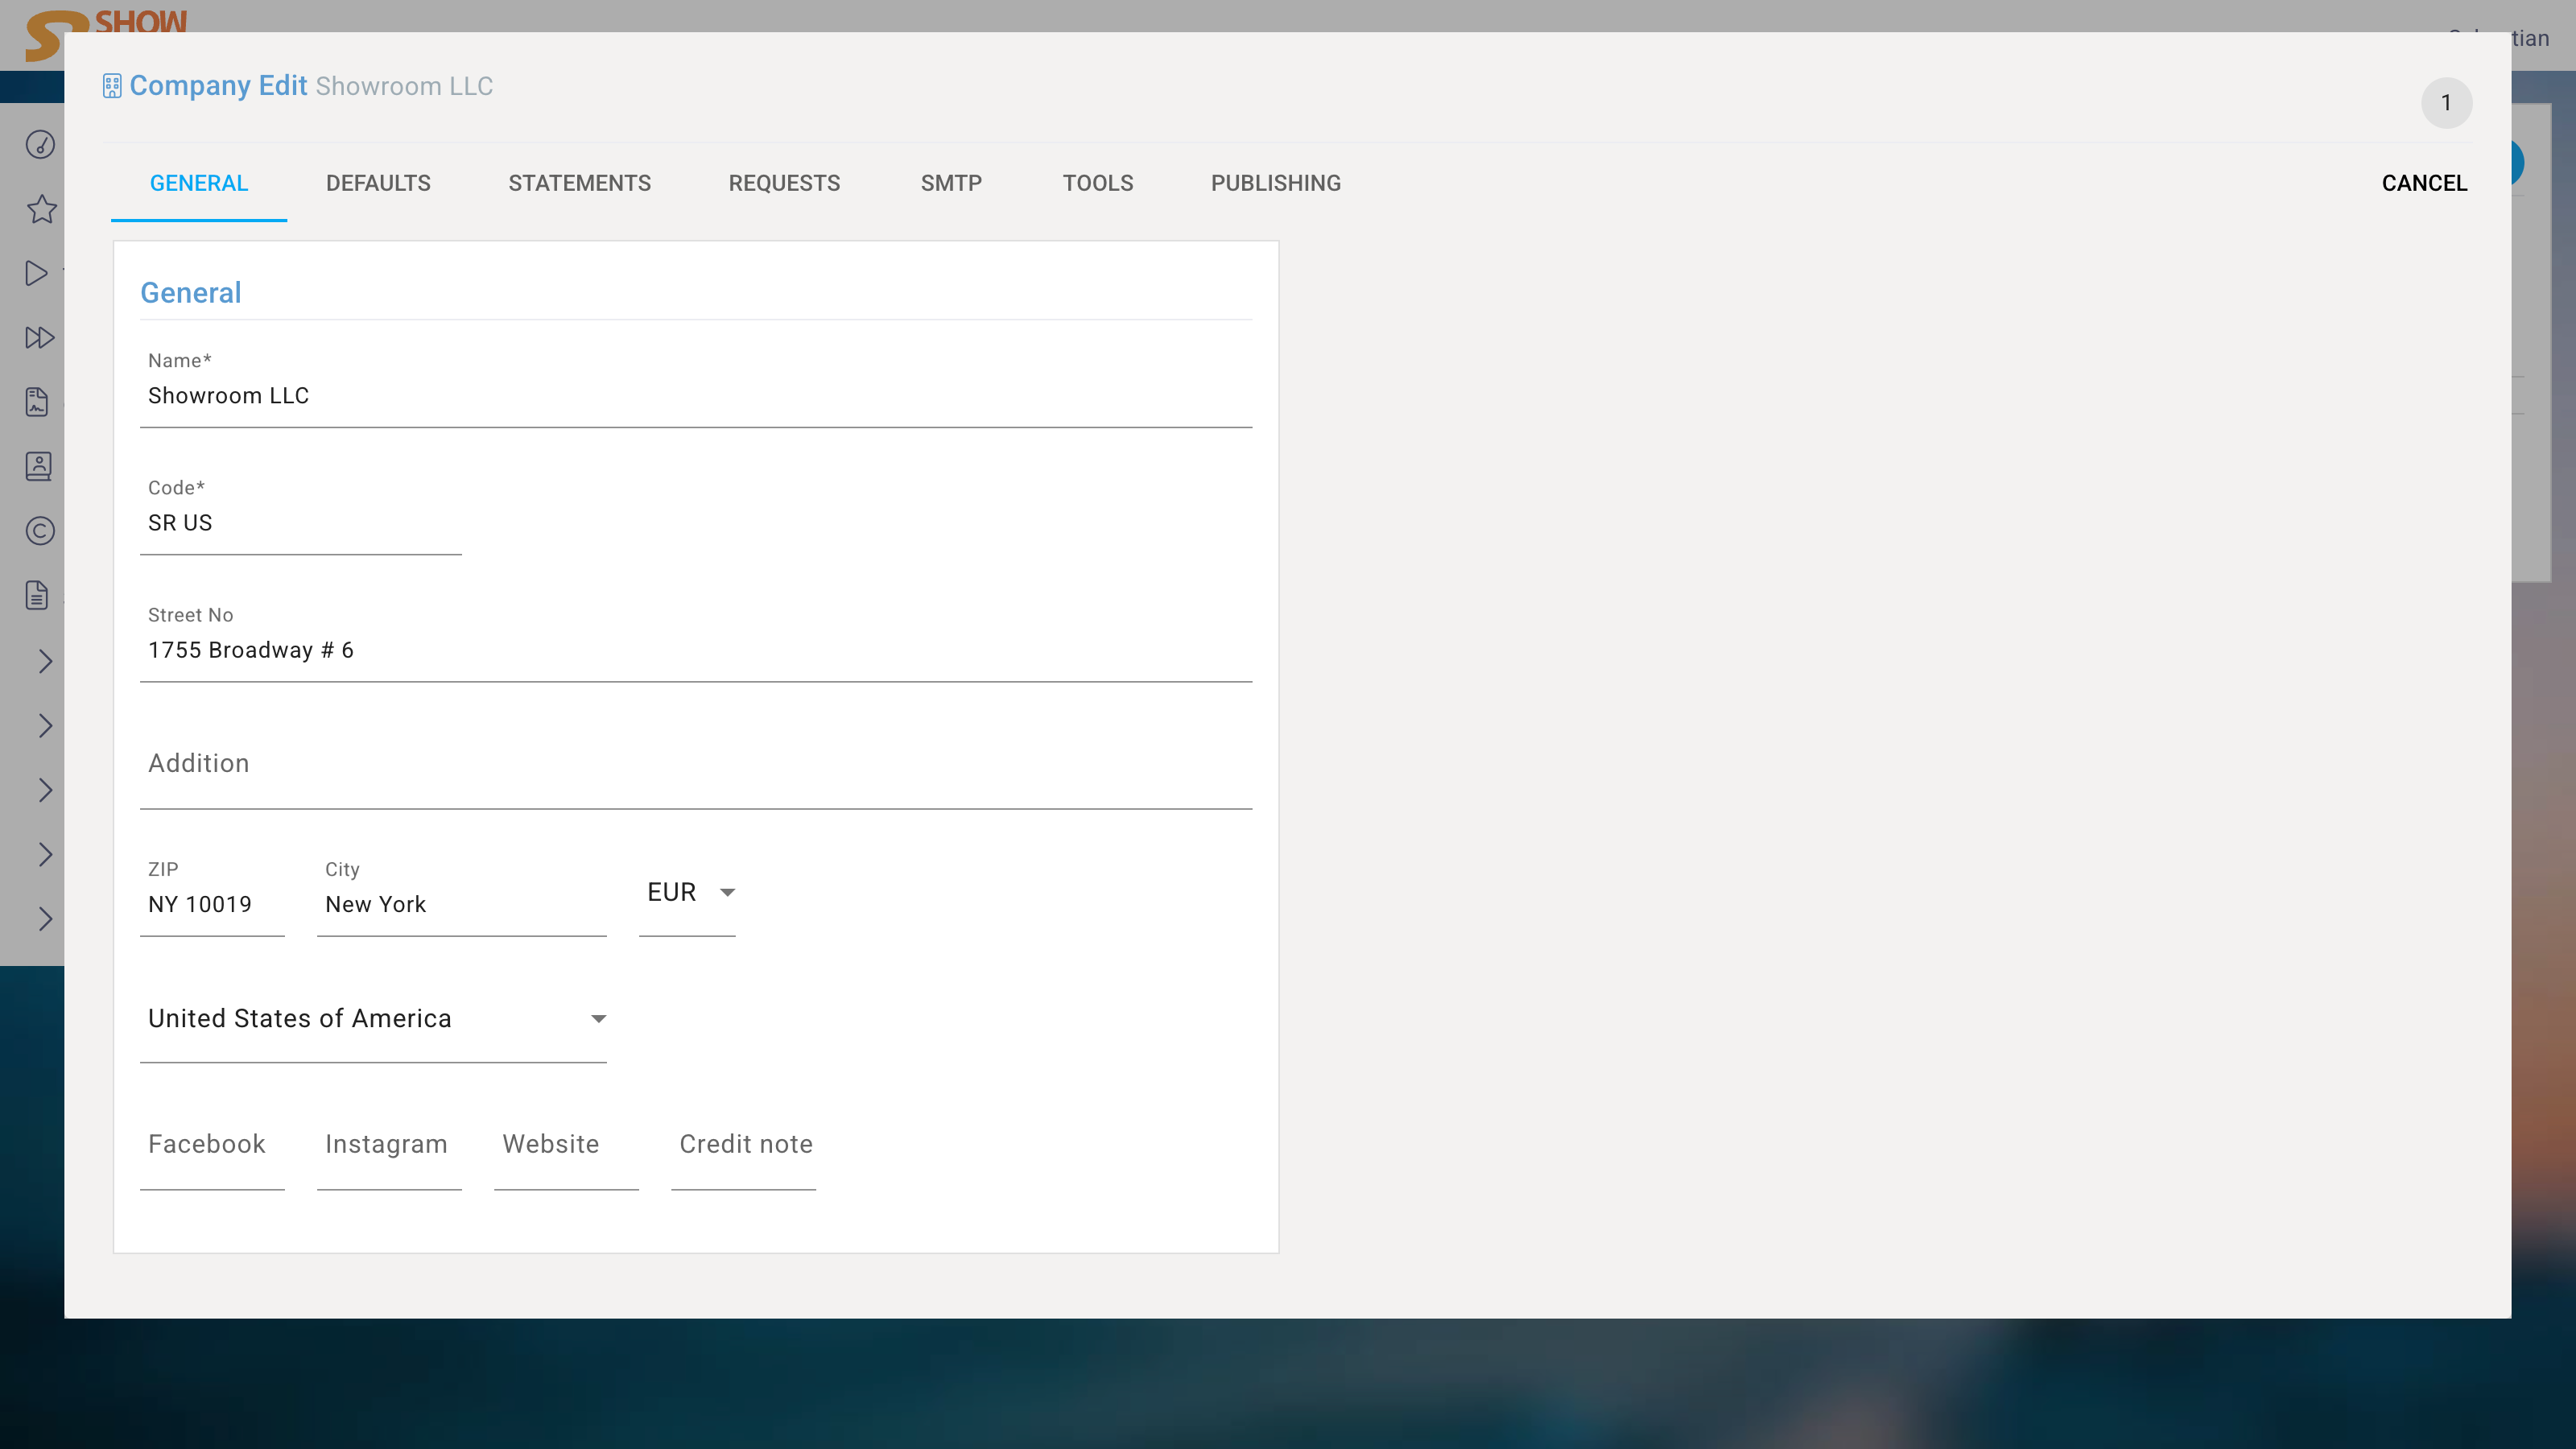Click the fast-forward double arrow sidebar icon

coord(39,338)
